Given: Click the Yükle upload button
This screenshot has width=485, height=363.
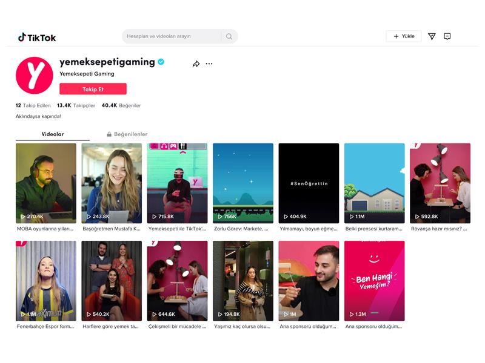Looking at the screenshot, I should 404,36.
